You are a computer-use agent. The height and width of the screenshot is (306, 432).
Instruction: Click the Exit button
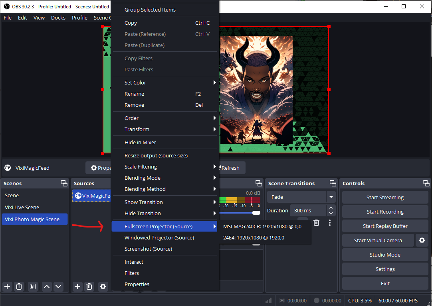pos(385,283)
